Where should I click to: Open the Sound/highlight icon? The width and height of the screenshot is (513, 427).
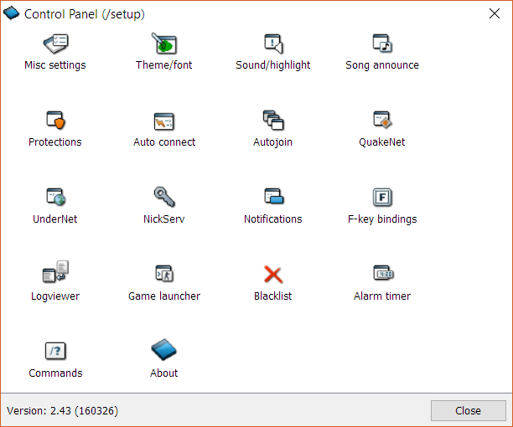(273, 44)
